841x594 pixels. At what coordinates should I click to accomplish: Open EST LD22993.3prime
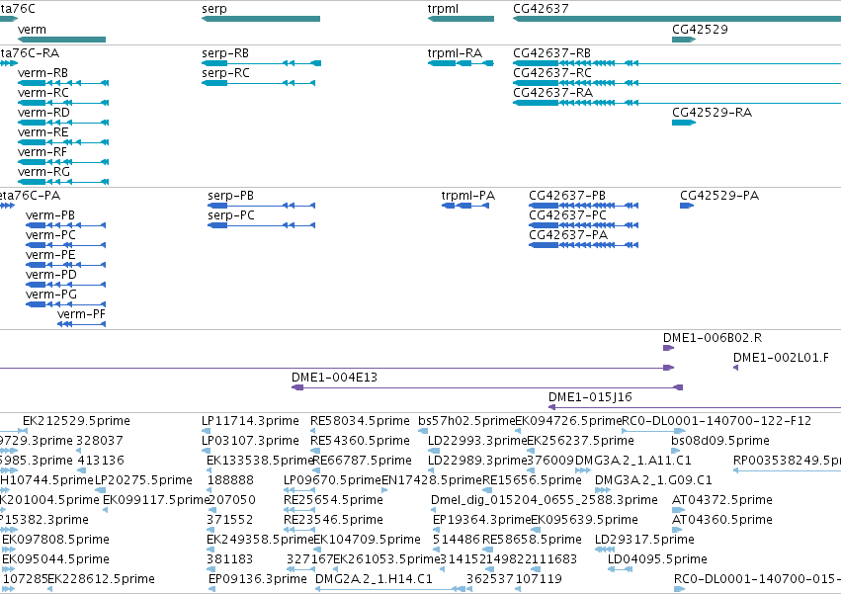coord(477,441)
